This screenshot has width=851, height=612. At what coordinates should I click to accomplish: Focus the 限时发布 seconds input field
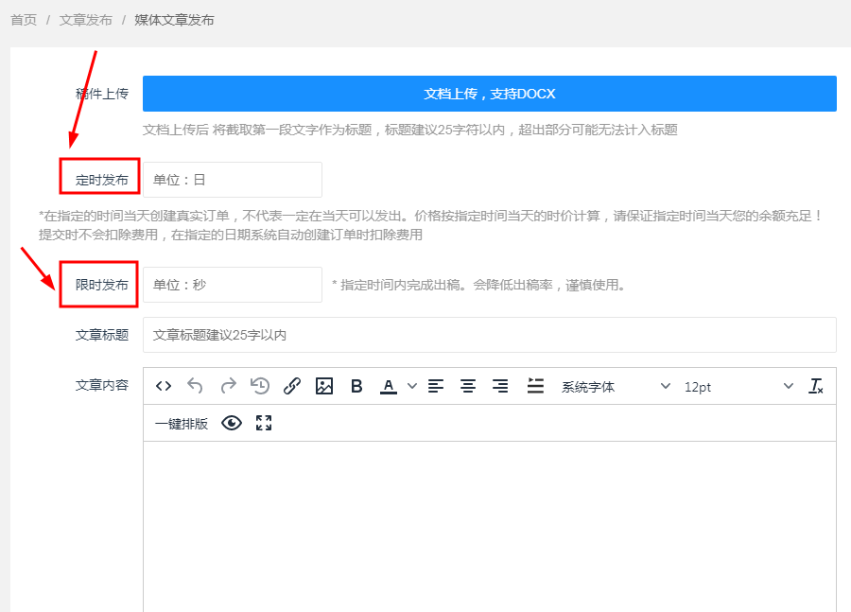233,285
